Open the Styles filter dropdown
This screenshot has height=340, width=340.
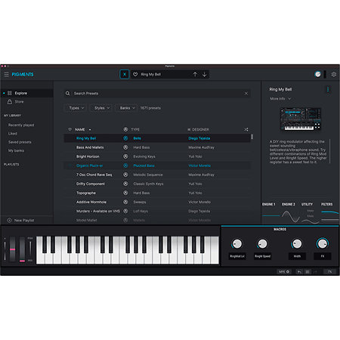coord(102,108)
